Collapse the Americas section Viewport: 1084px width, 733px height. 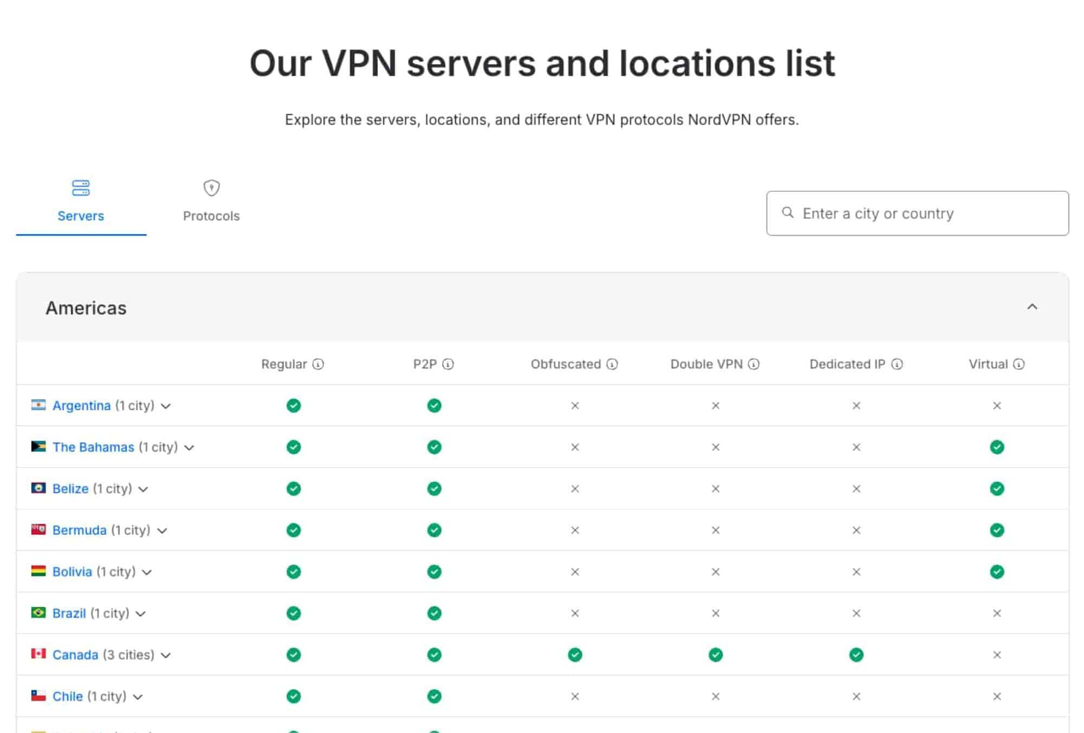point(1033,307)
